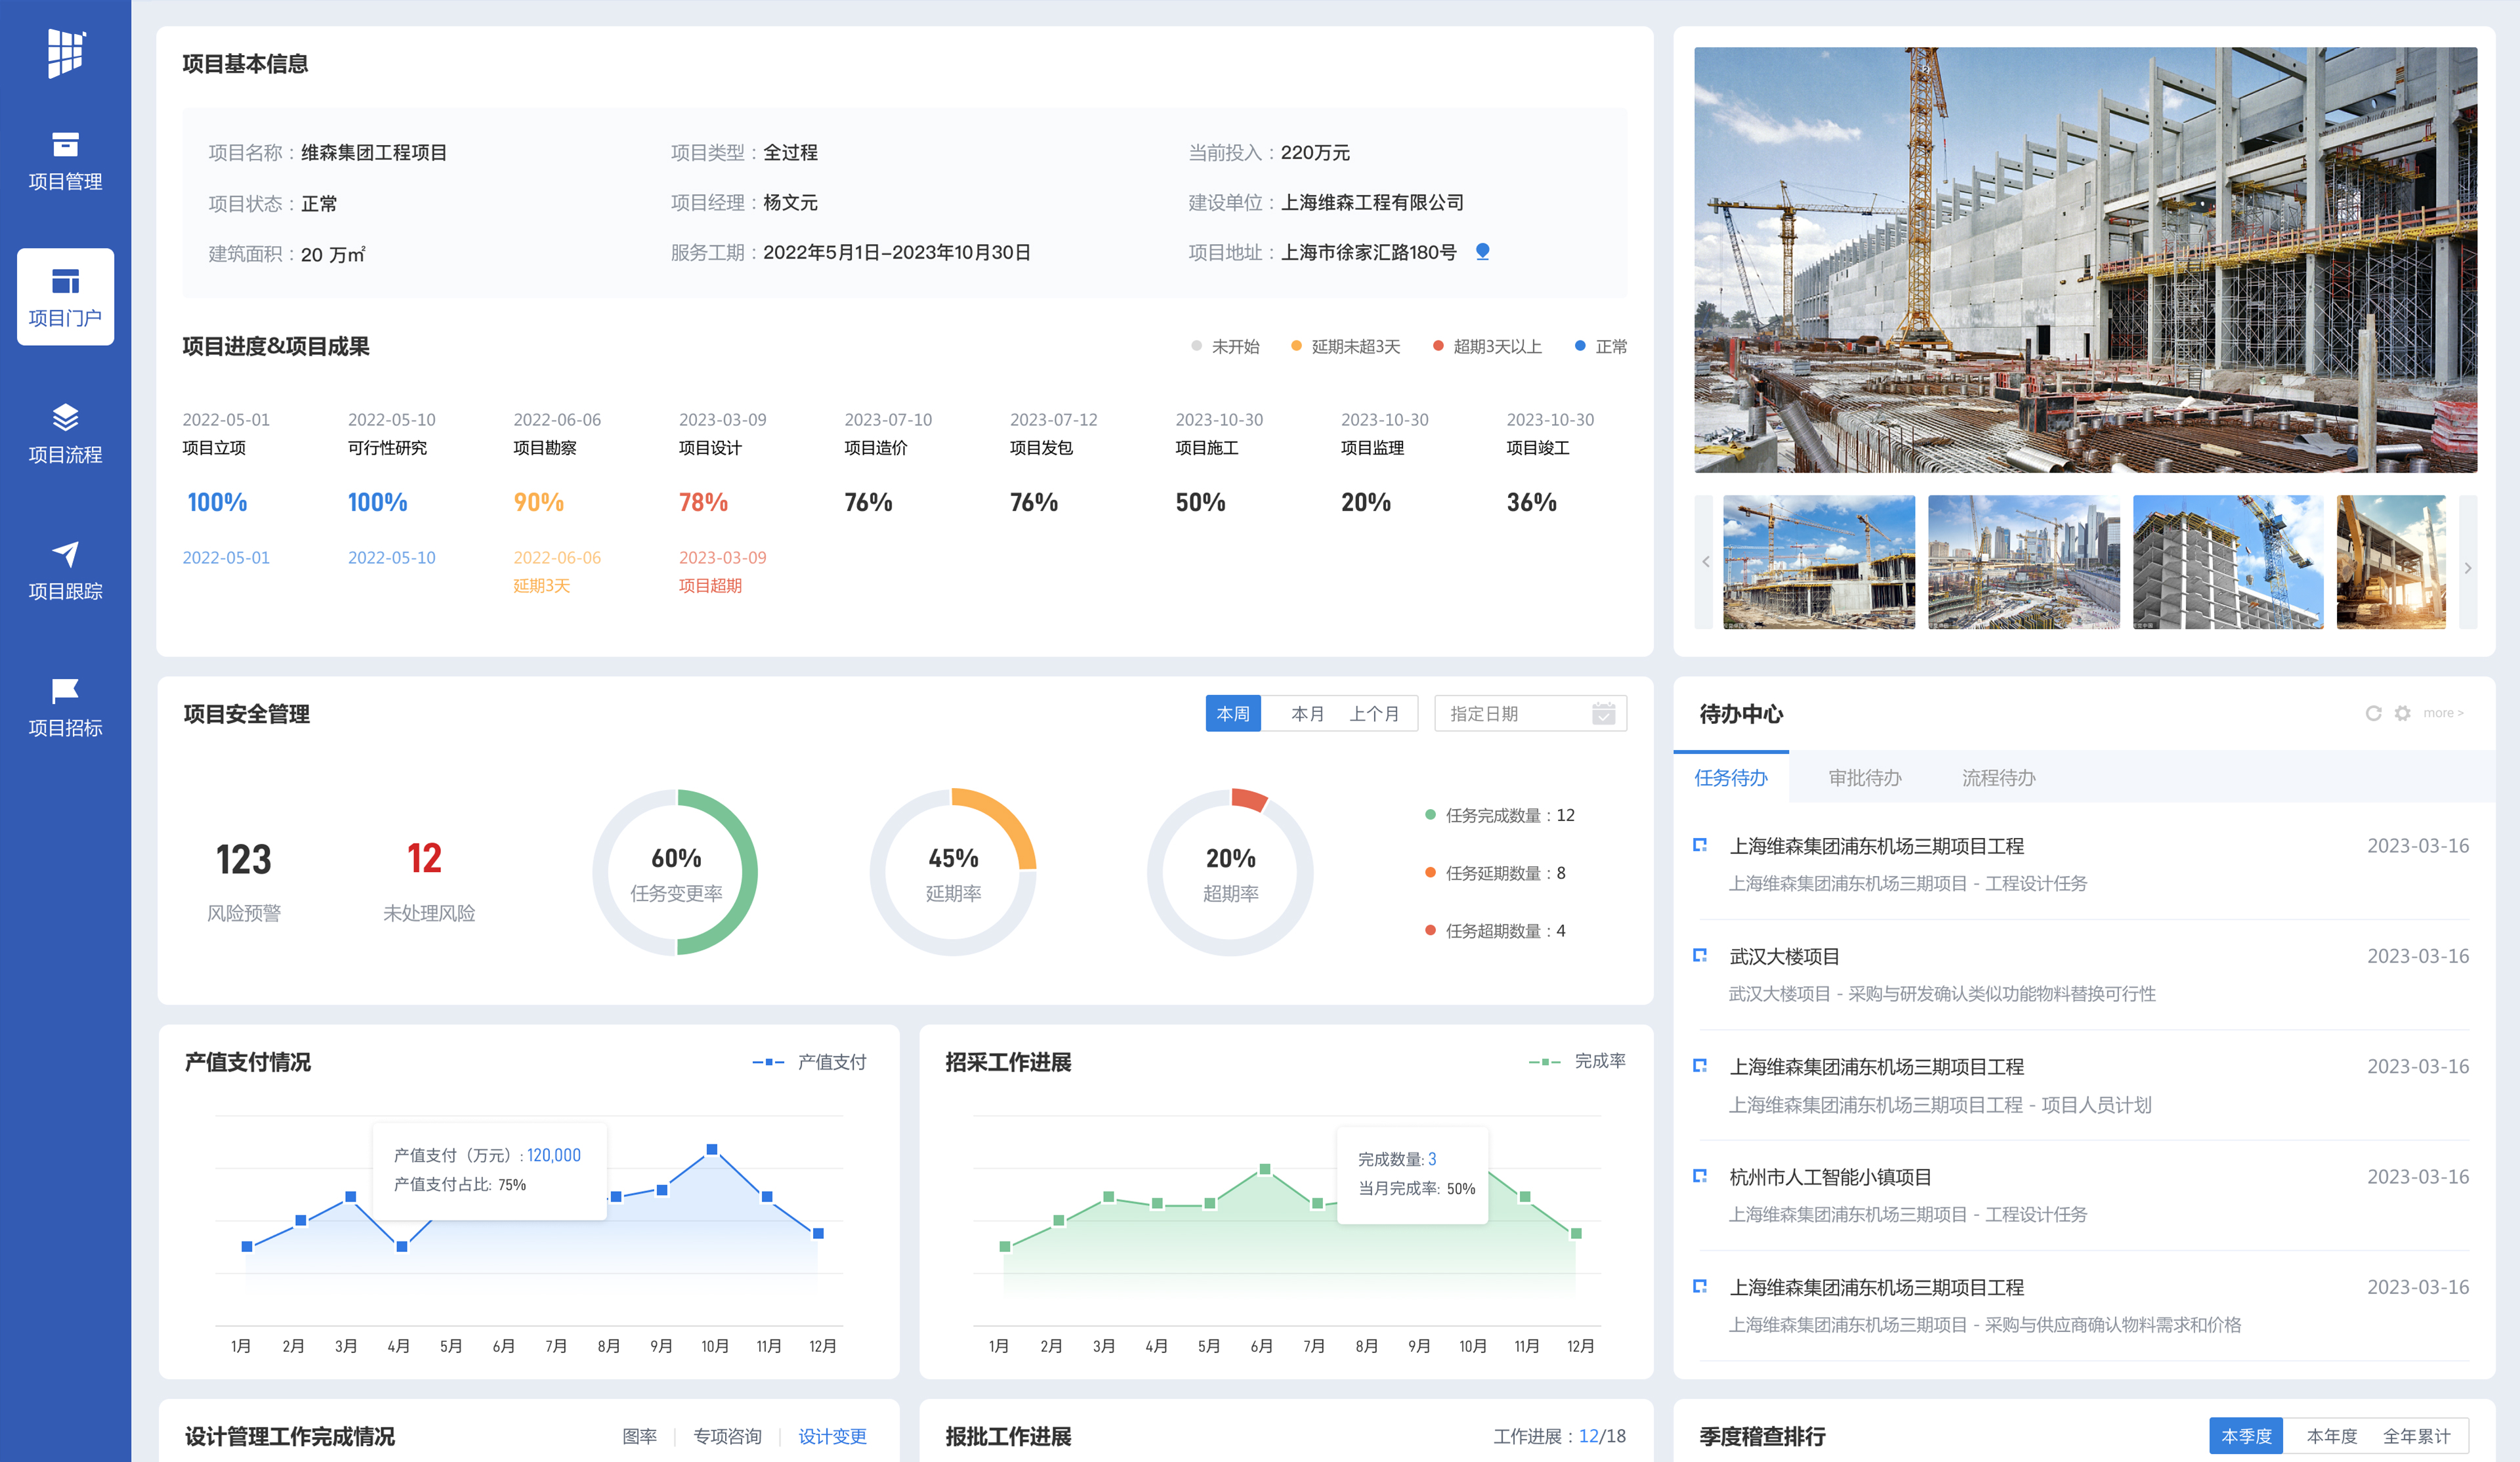Open the 武汉大楼项目 task entry
The image size is (2520, 1462).
(1784, 956)
